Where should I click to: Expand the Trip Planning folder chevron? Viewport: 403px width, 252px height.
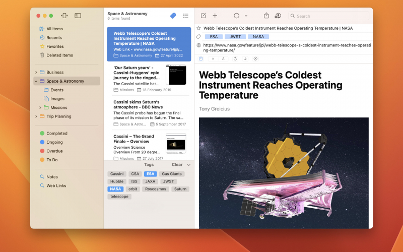36,116
